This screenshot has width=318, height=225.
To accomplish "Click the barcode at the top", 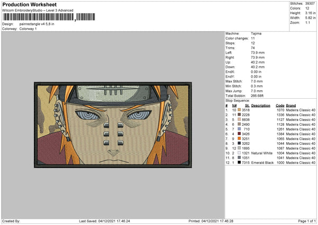I will click(49, 17).
